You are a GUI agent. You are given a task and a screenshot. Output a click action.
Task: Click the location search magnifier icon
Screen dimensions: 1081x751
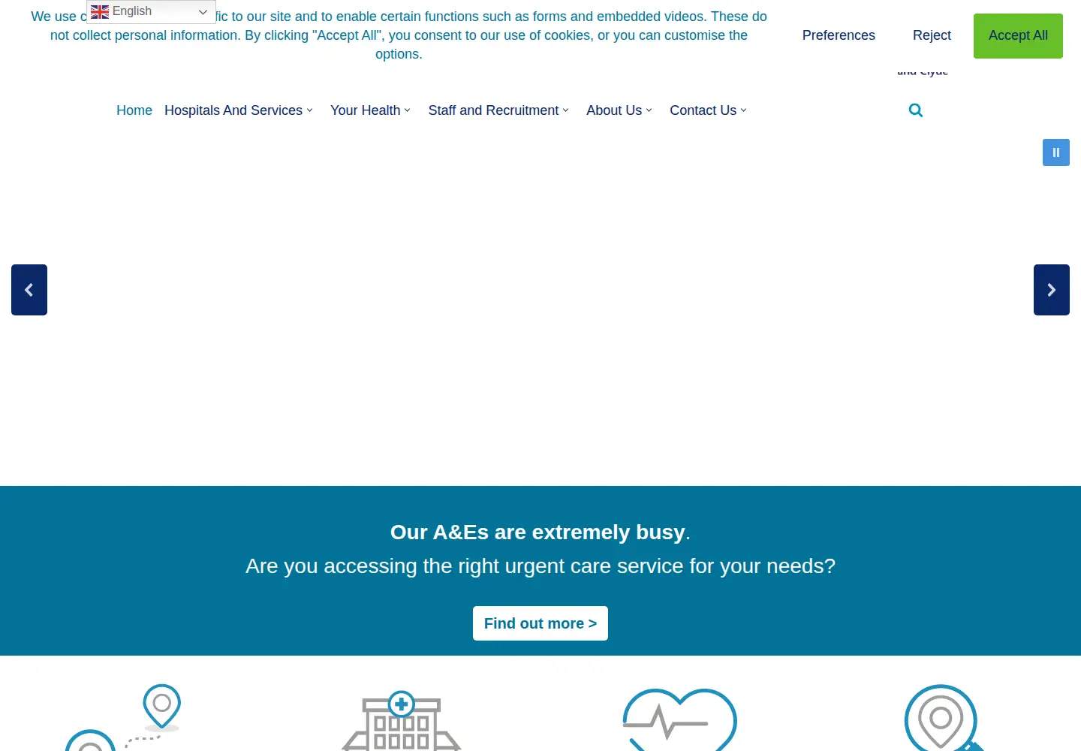[x=944, y=717]
